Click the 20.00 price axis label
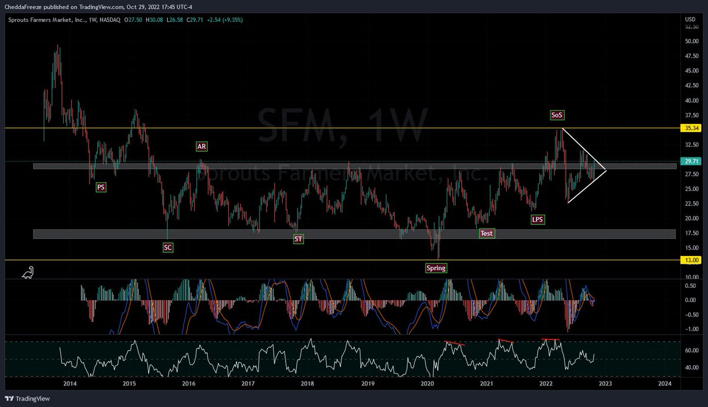708x407 pixels. (x=693, y=218)
